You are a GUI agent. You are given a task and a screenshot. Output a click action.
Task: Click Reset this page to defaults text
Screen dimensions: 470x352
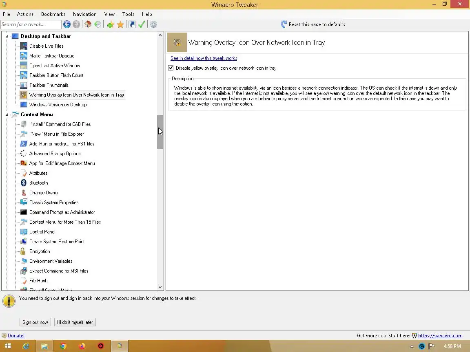click(x=317, y=24)
